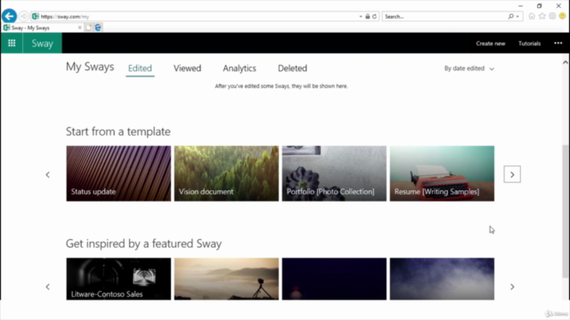Click the smiley feedback icon

562,16
